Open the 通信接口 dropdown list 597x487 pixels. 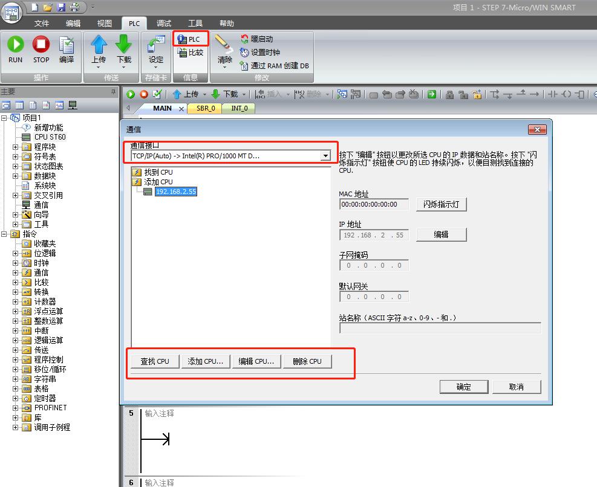click(x=325, y=156)
